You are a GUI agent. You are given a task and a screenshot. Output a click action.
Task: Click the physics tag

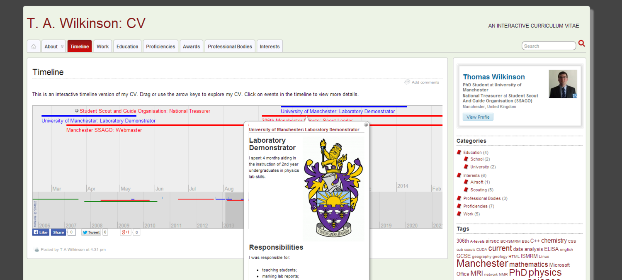[545, 273]
